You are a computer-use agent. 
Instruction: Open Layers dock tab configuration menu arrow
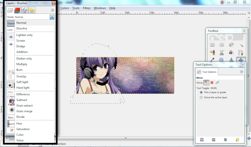pos(52,10)
